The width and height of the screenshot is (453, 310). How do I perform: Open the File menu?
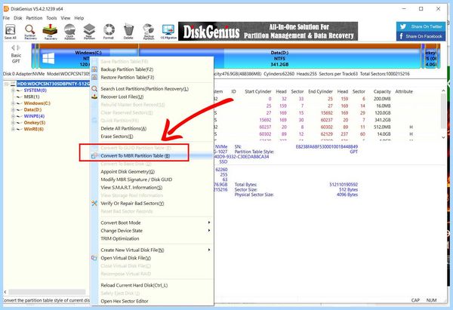(x=6, y=18)
